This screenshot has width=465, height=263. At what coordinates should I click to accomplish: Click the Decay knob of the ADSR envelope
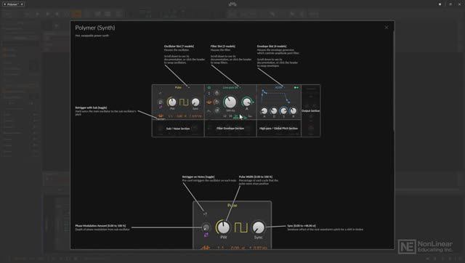(x=274, y=111)
